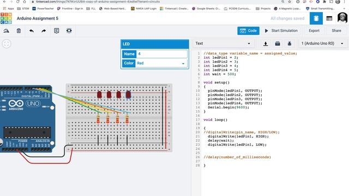
Task: Toggle the Code panel button
Action: 248,30
